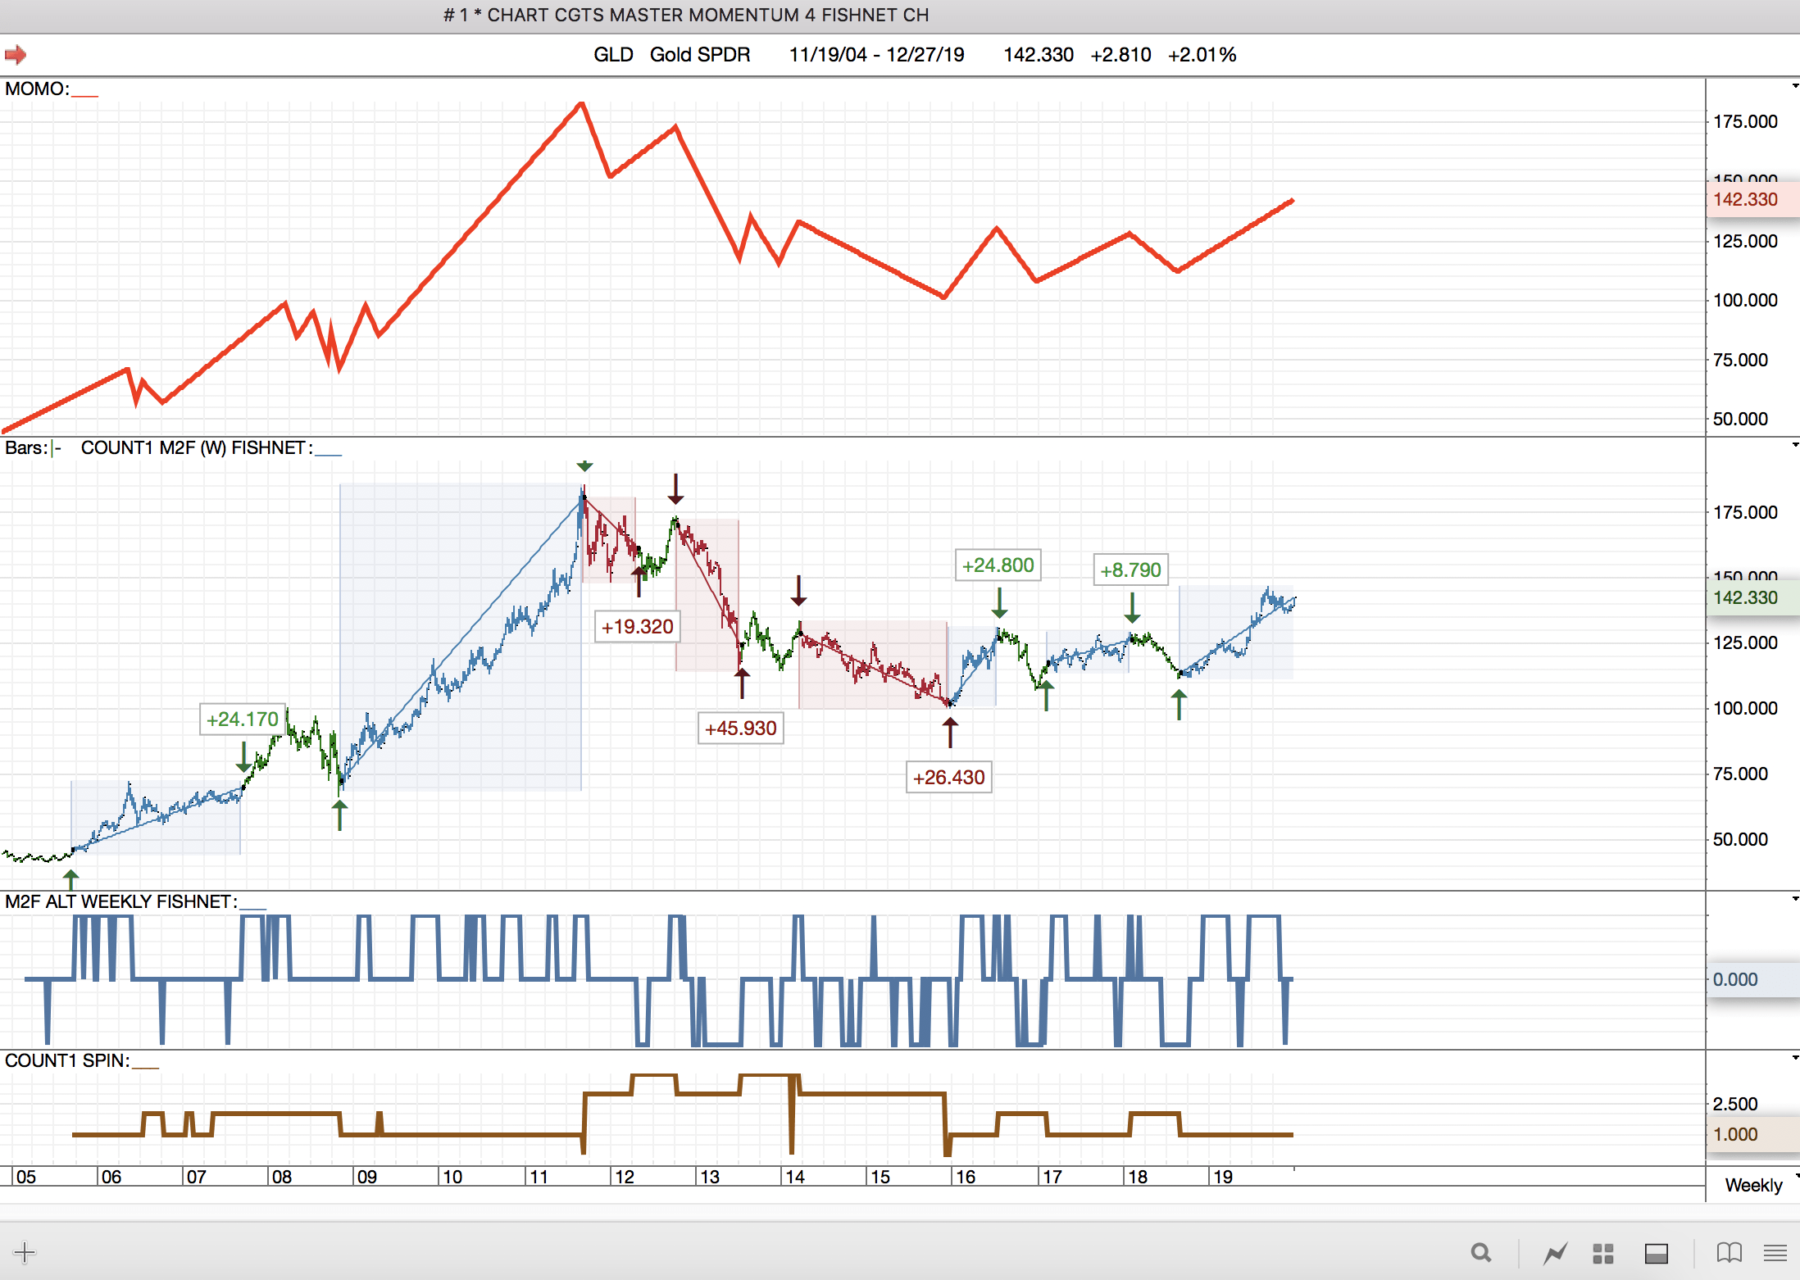Select the COUNT1 SPIN indicator label

[66, 1060]
